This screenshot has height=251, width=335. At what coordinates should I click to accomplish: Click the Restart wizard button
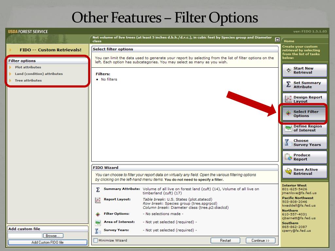click(225, 241)
